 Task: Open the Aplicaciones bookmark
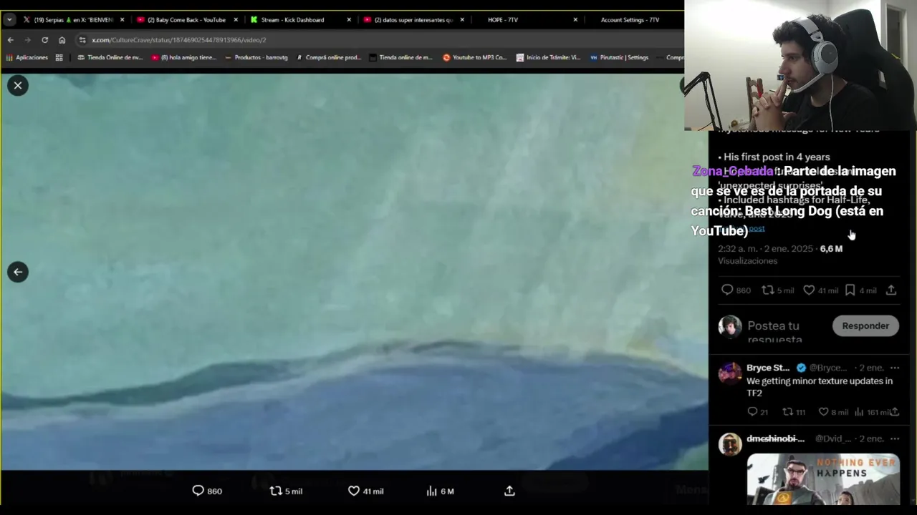click(x=27, y=58)
